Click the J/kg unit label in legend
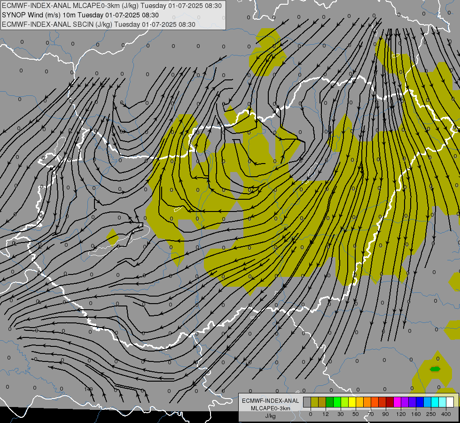The width and height of the screenshot is (460, 423). (271, 416)
